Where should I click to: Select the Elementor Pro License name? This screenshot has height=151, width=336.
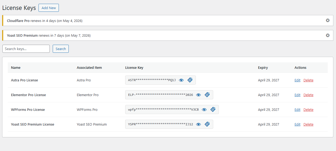tap(28, 95)
